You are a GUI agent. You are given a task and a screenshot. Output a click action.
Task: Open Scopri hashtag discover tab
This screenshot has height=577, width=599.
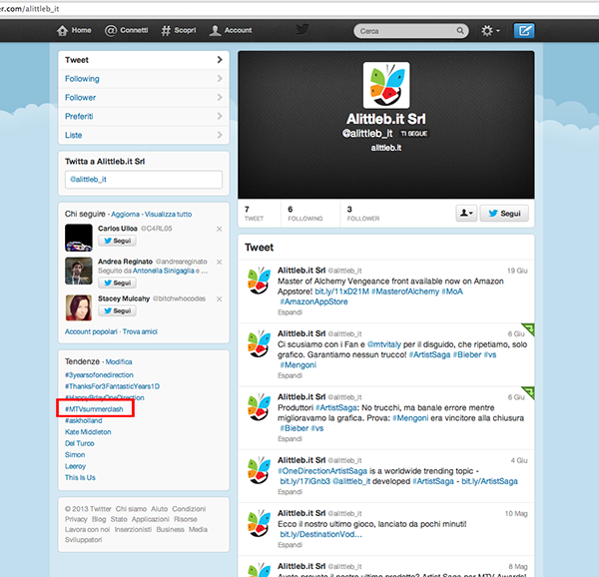(179, 30)
